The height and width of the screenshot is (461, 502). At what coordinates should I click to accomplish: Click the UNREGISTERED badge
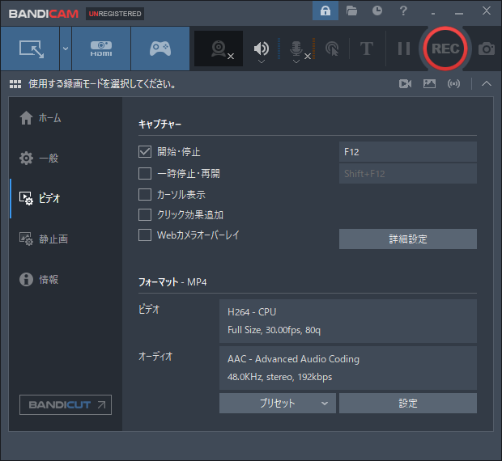coord(115,14)
